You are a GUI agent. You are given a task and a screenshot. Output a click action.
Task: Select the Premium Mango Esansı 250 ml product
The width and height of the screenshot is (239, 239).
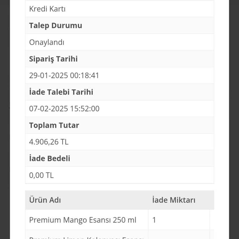tap(83, 220)
